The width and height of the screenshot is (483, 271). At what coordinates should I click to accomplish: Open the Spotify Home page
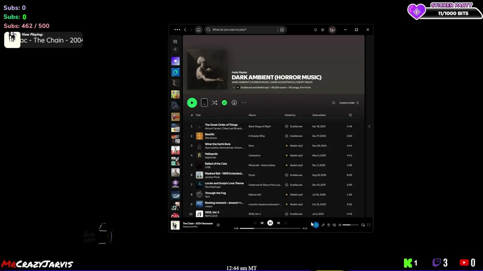[x=198, y=30]
